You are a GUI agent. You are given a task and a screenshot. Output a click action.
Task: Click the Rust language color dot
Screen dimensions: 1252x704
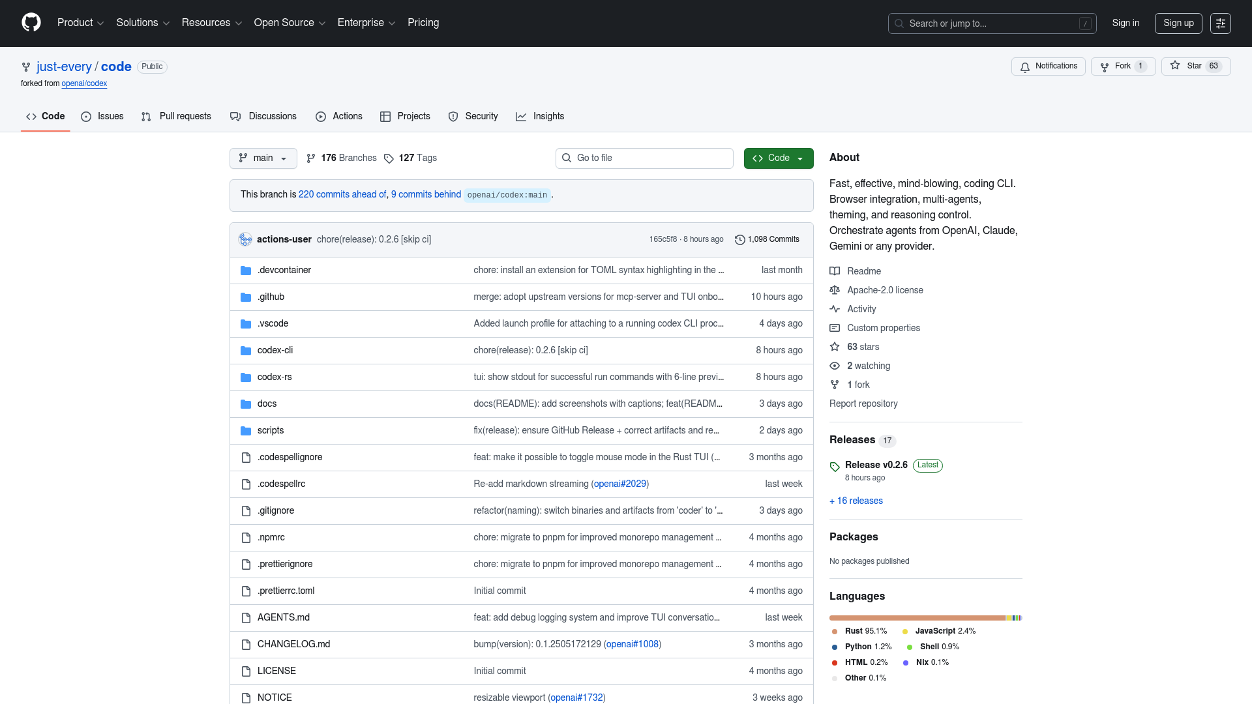tap(835, 632)
